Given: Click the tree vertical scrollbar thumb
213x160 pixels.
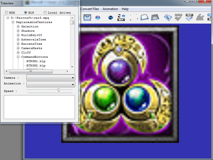Looking at the screenshot, I should 72,23.
